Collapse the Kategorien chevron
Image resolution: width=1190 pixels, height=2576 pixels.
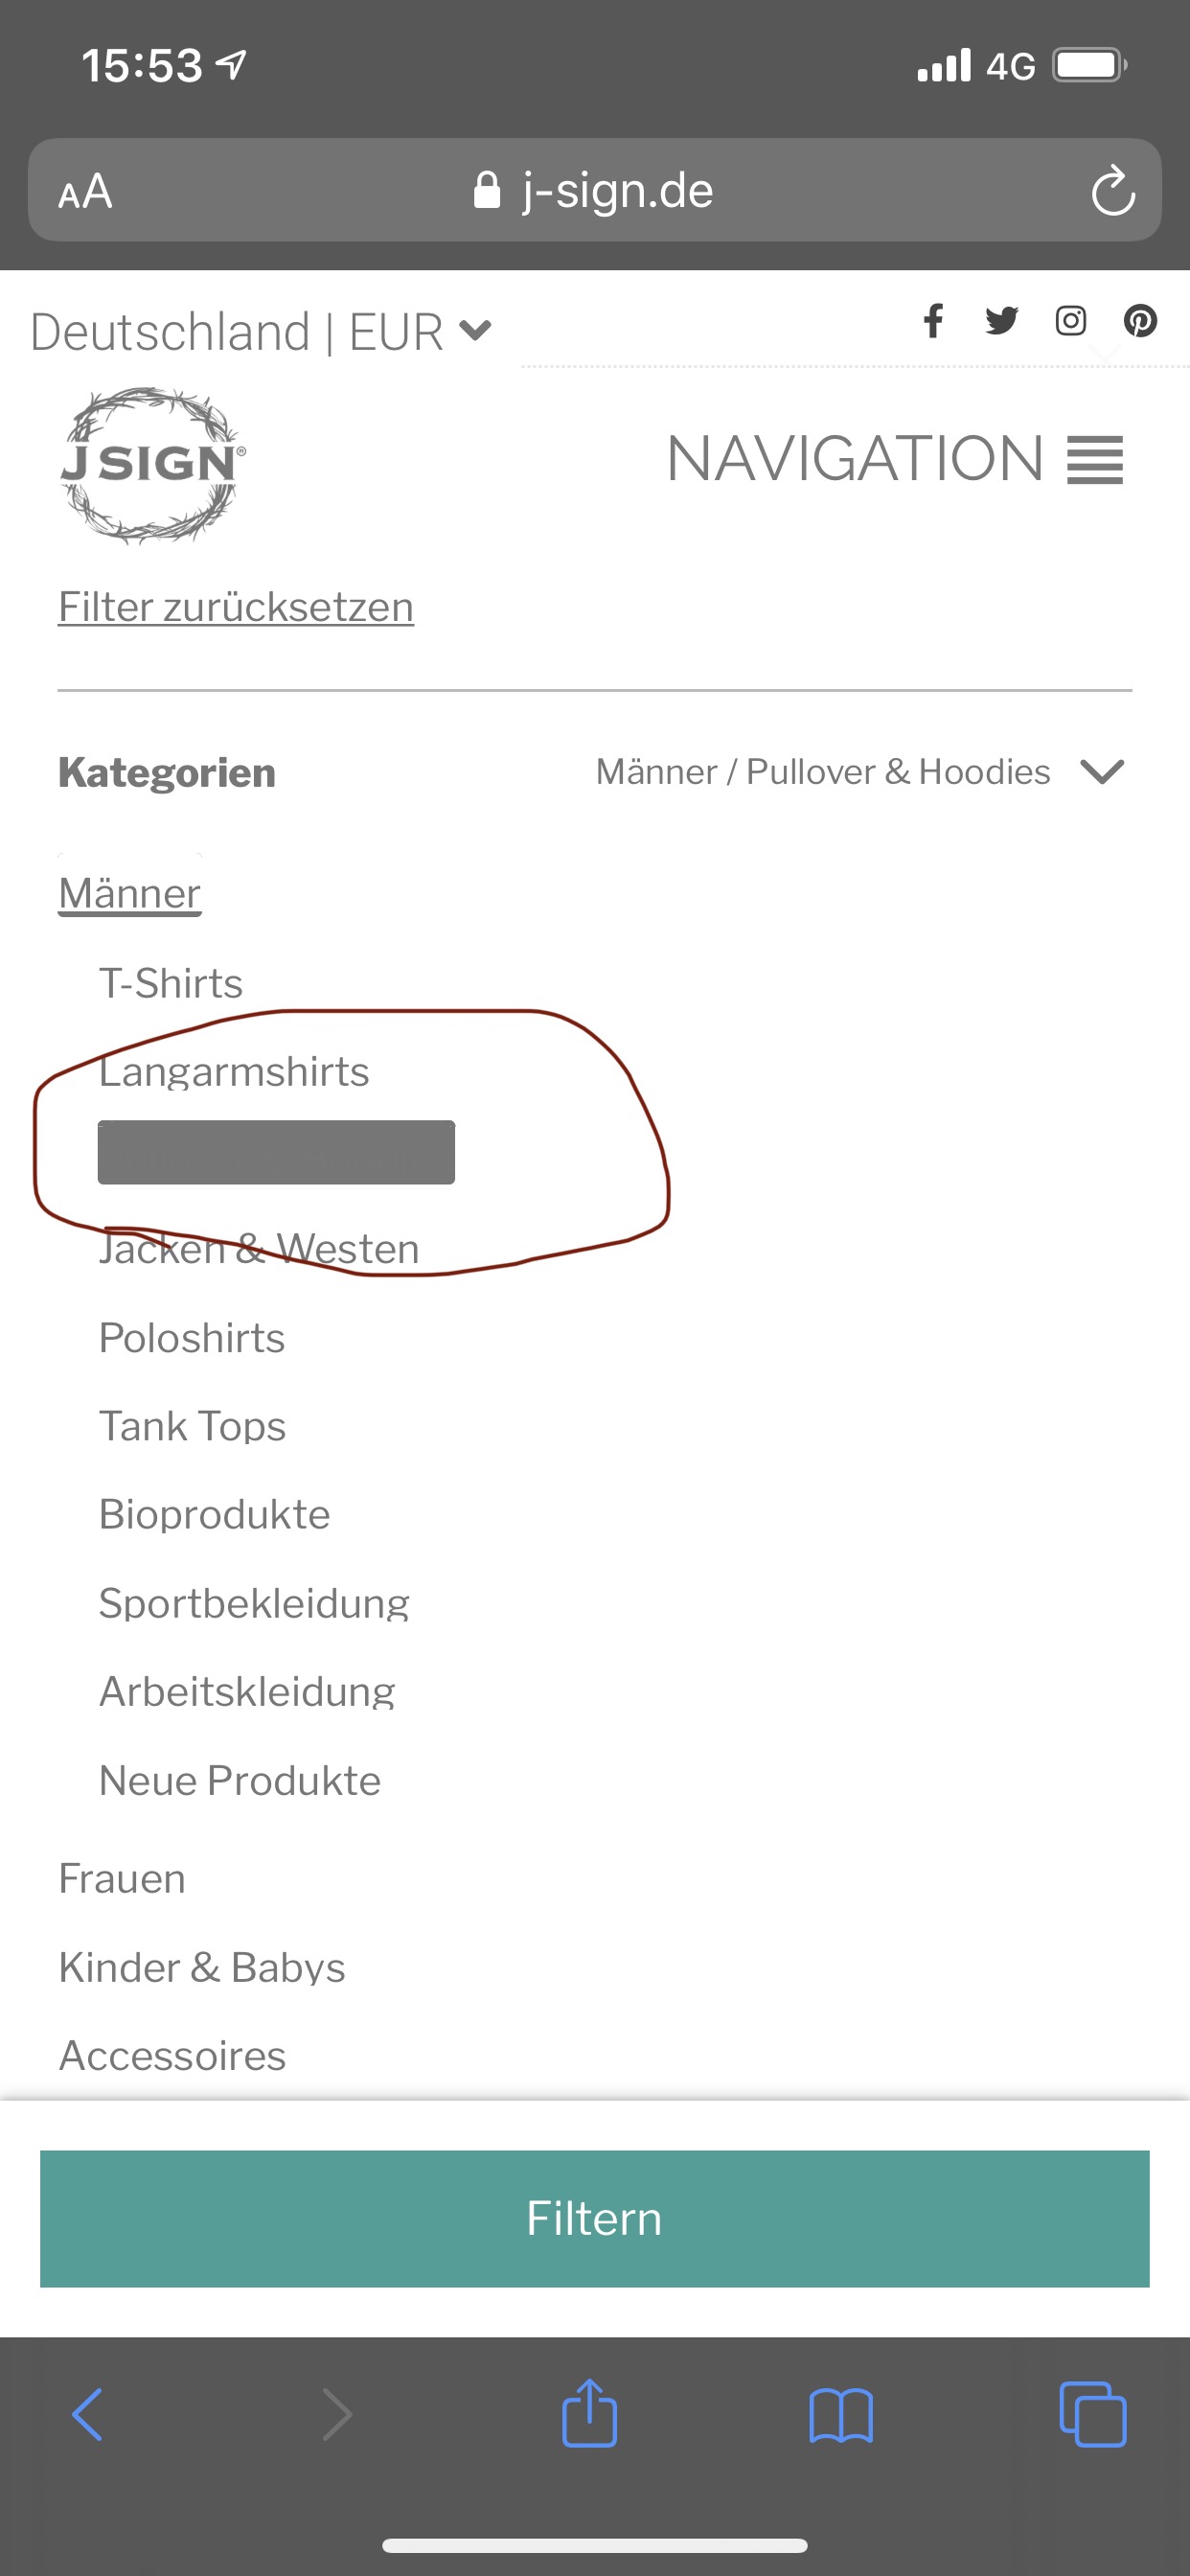[1102, 772]
